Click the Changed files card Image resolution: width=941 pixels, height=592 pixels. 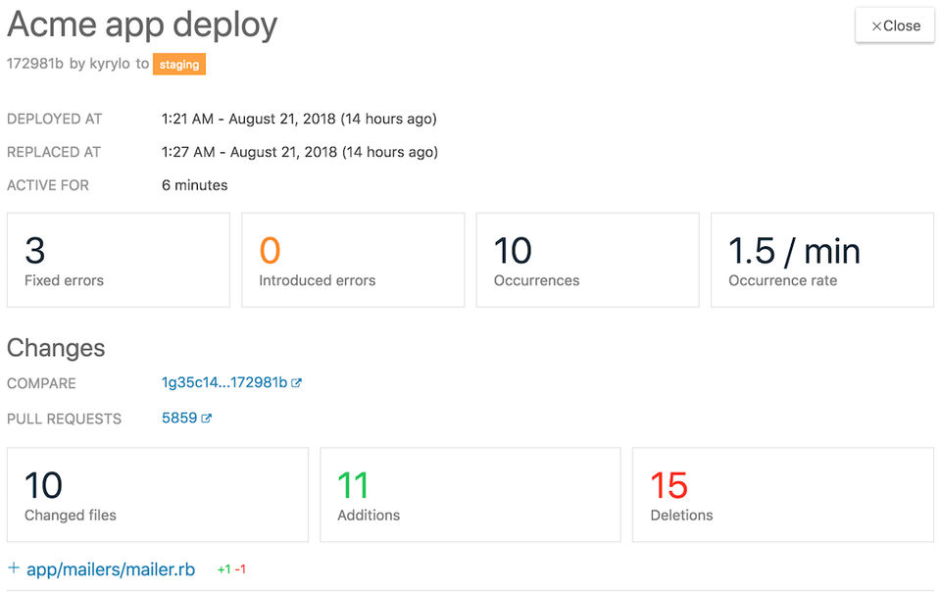pos(157,495)
